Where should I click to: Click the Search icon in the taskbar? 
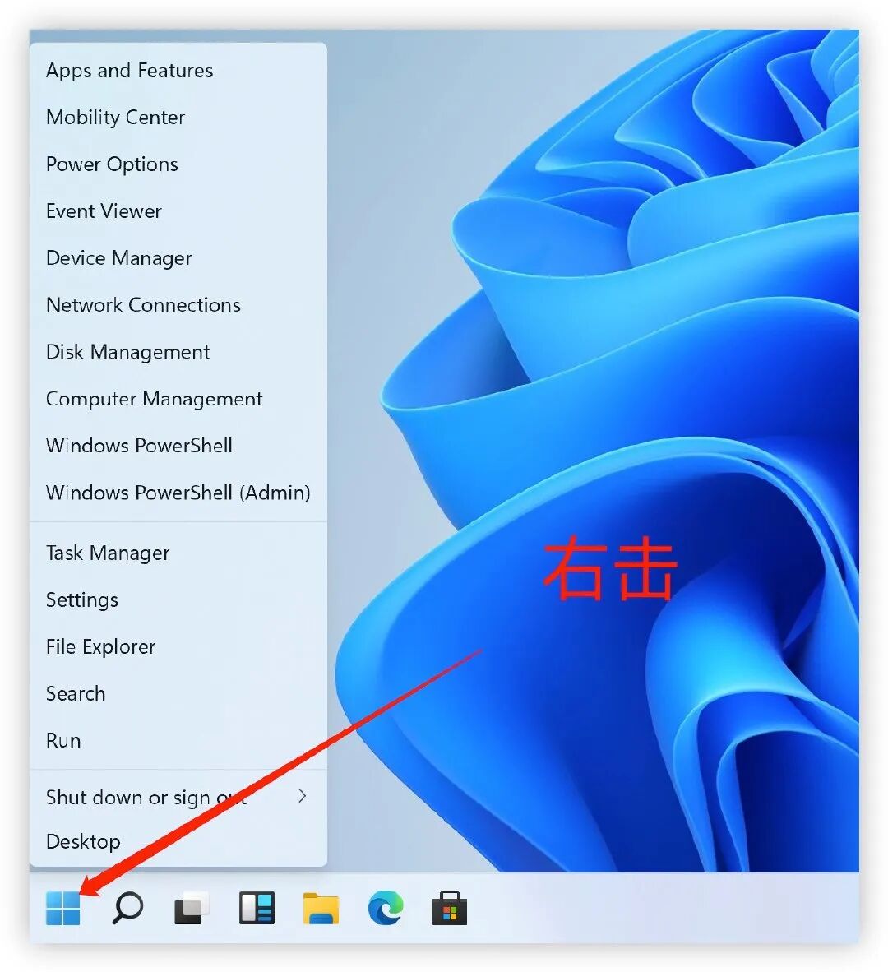point(127,909)
